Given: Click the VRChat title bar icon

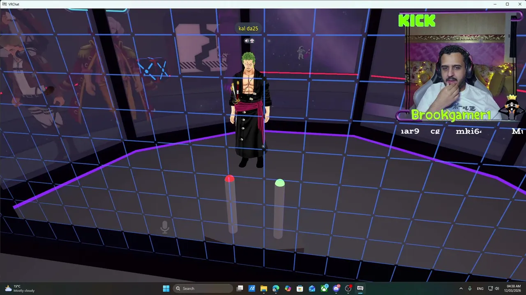Looking at the screenshot, I should pyautogui.click(x=4, y=4).
